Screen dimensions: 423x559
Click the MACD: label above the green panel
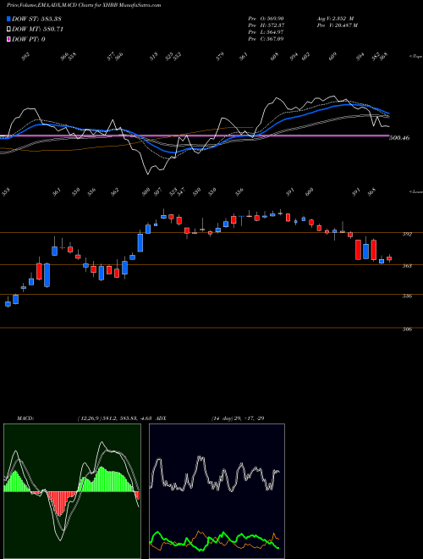(25, 418)
